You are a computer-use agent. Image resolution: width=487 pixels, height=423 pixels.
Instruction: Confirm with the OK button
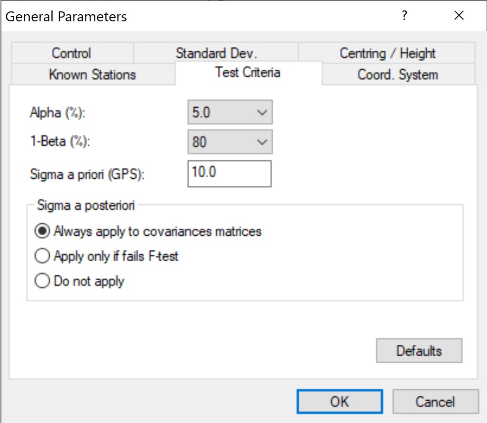pos(340,402)
